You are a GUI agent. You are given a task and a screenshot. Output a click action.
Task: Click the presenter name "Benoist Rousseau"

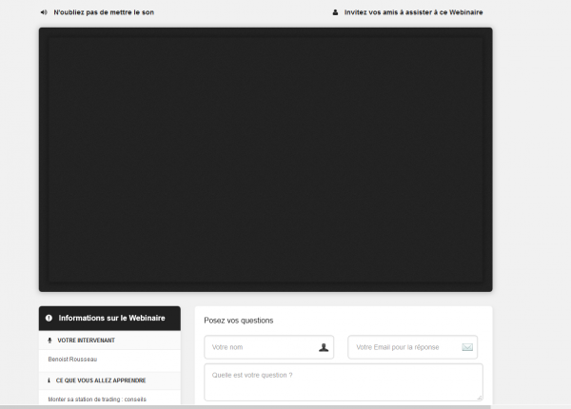[x=72, y=360]
